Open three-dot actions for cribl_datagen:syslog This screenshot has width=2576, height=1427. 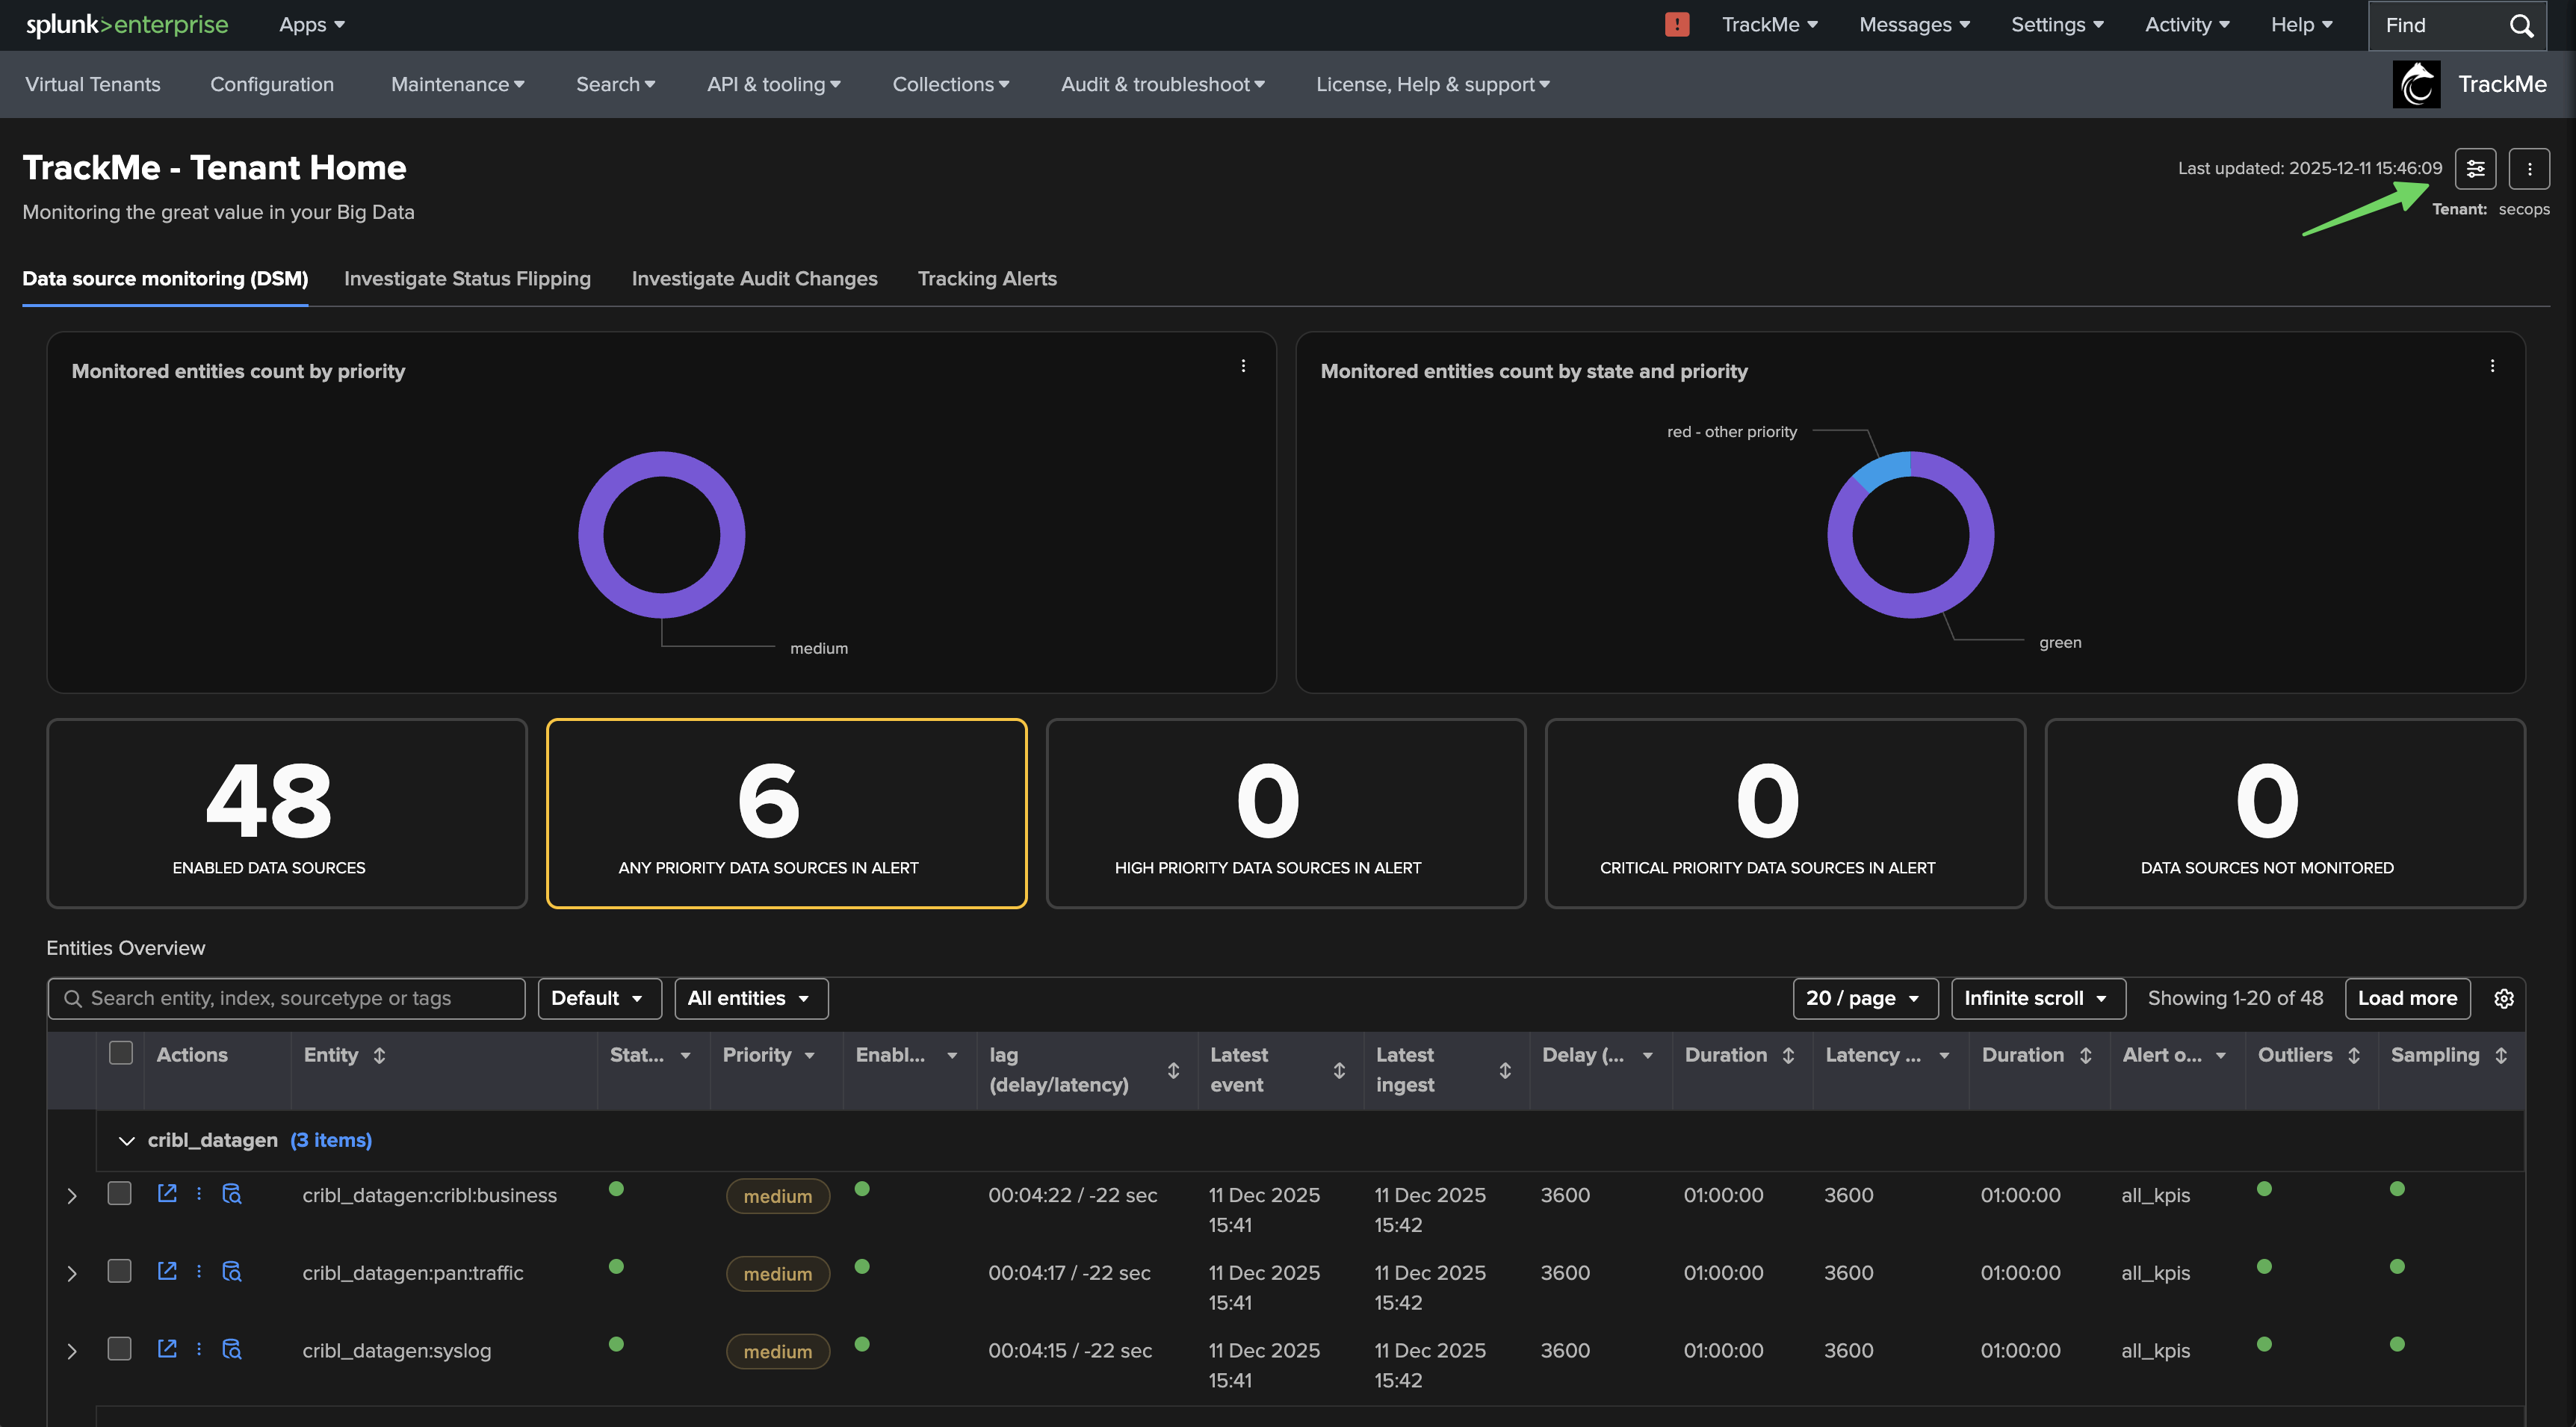coord(199,1349)
